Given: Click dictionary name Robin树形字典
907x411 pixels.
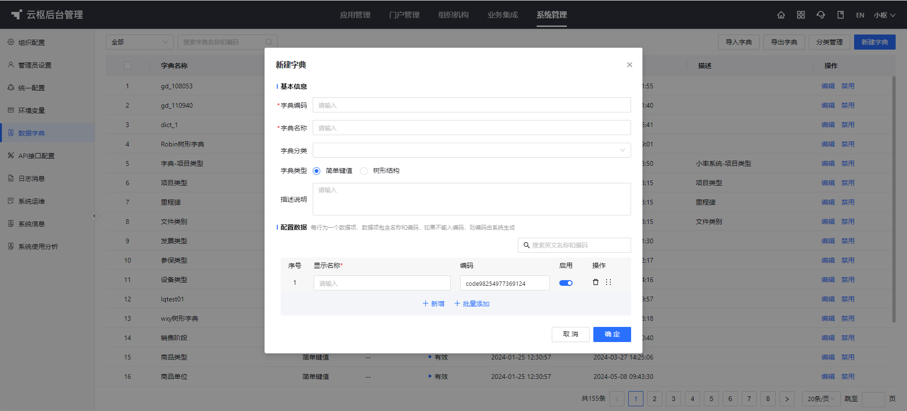Looking at the screenshot, I should (182, 144).
